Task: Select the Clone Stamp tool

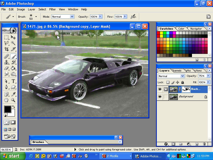Action: 6,62
